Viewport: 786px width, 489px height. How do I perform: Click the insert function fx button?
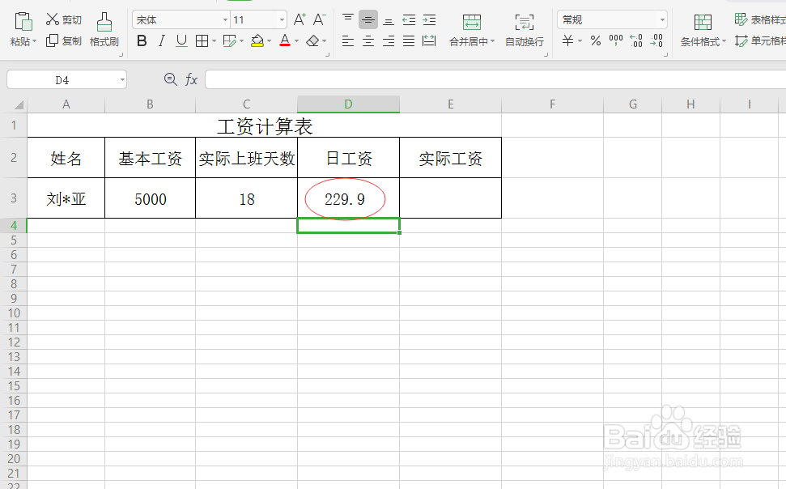click(x=191, y=79)
